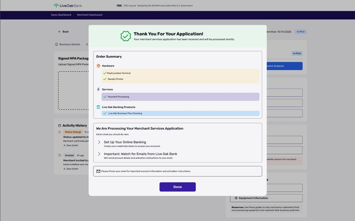This screenshot has height=221, width=355.
Task: Click the Equipment Information button
Action: pyautogui.click(x=266, y=198)
